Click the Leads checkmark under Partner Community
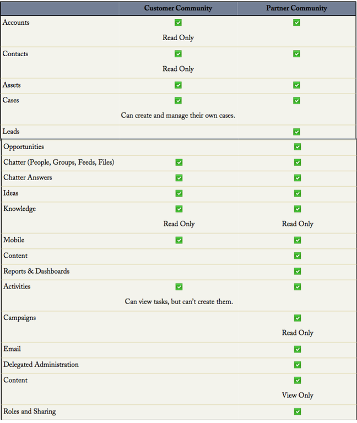 (296, 132)
